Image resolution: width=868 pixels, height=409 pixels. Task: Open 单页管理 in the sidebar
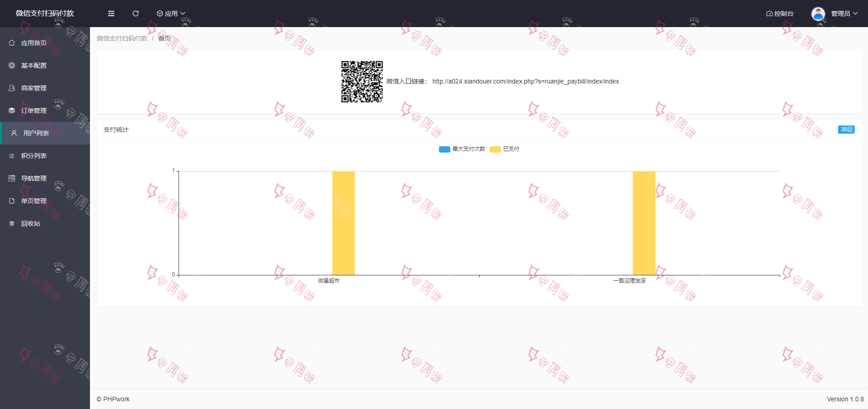click(x=45, y=201)
